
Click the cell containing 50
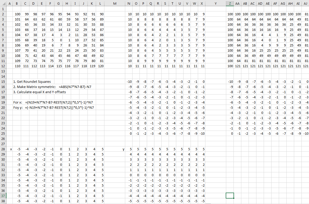click(x=92, y=51)
